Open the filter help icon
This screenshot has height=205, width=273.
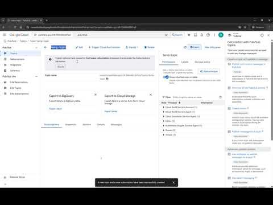pyautogui.click(x=220, y=97)
